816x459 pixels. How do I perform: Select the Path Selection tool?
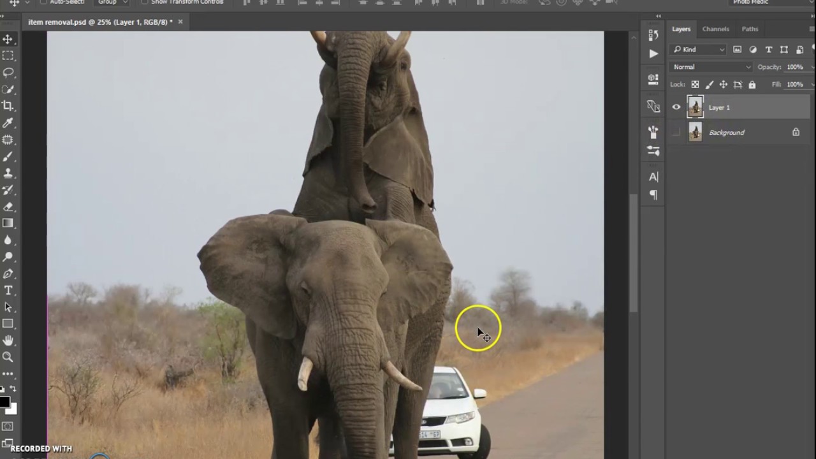click(8, 307)
